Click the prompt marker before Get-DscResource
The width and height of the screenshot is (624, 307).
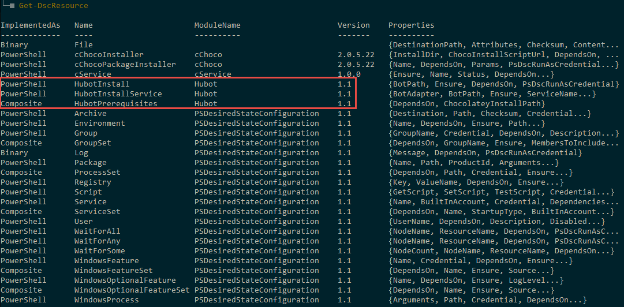(12, 6)
